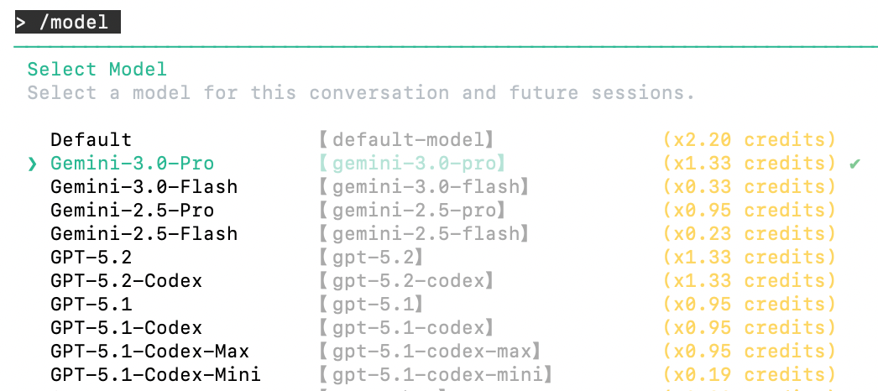Click the green selection arrow beside Gemini-3.0-Pro
Viewport: 878px width, 391px height.
(x=33, y=164)
